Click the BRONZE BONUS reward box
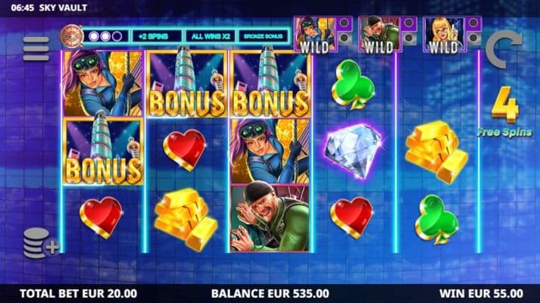This screenshot has height=303, width=540. pos(263,36)
